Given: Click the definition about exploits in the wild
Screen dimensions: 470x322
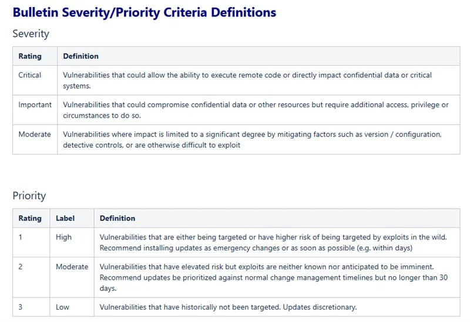Looking at the screenshot, I should pyautogui.click(x=273, y=242).
